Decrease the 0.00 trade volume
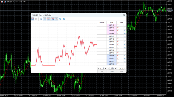 pyautogui.click(x=108, y=68)
